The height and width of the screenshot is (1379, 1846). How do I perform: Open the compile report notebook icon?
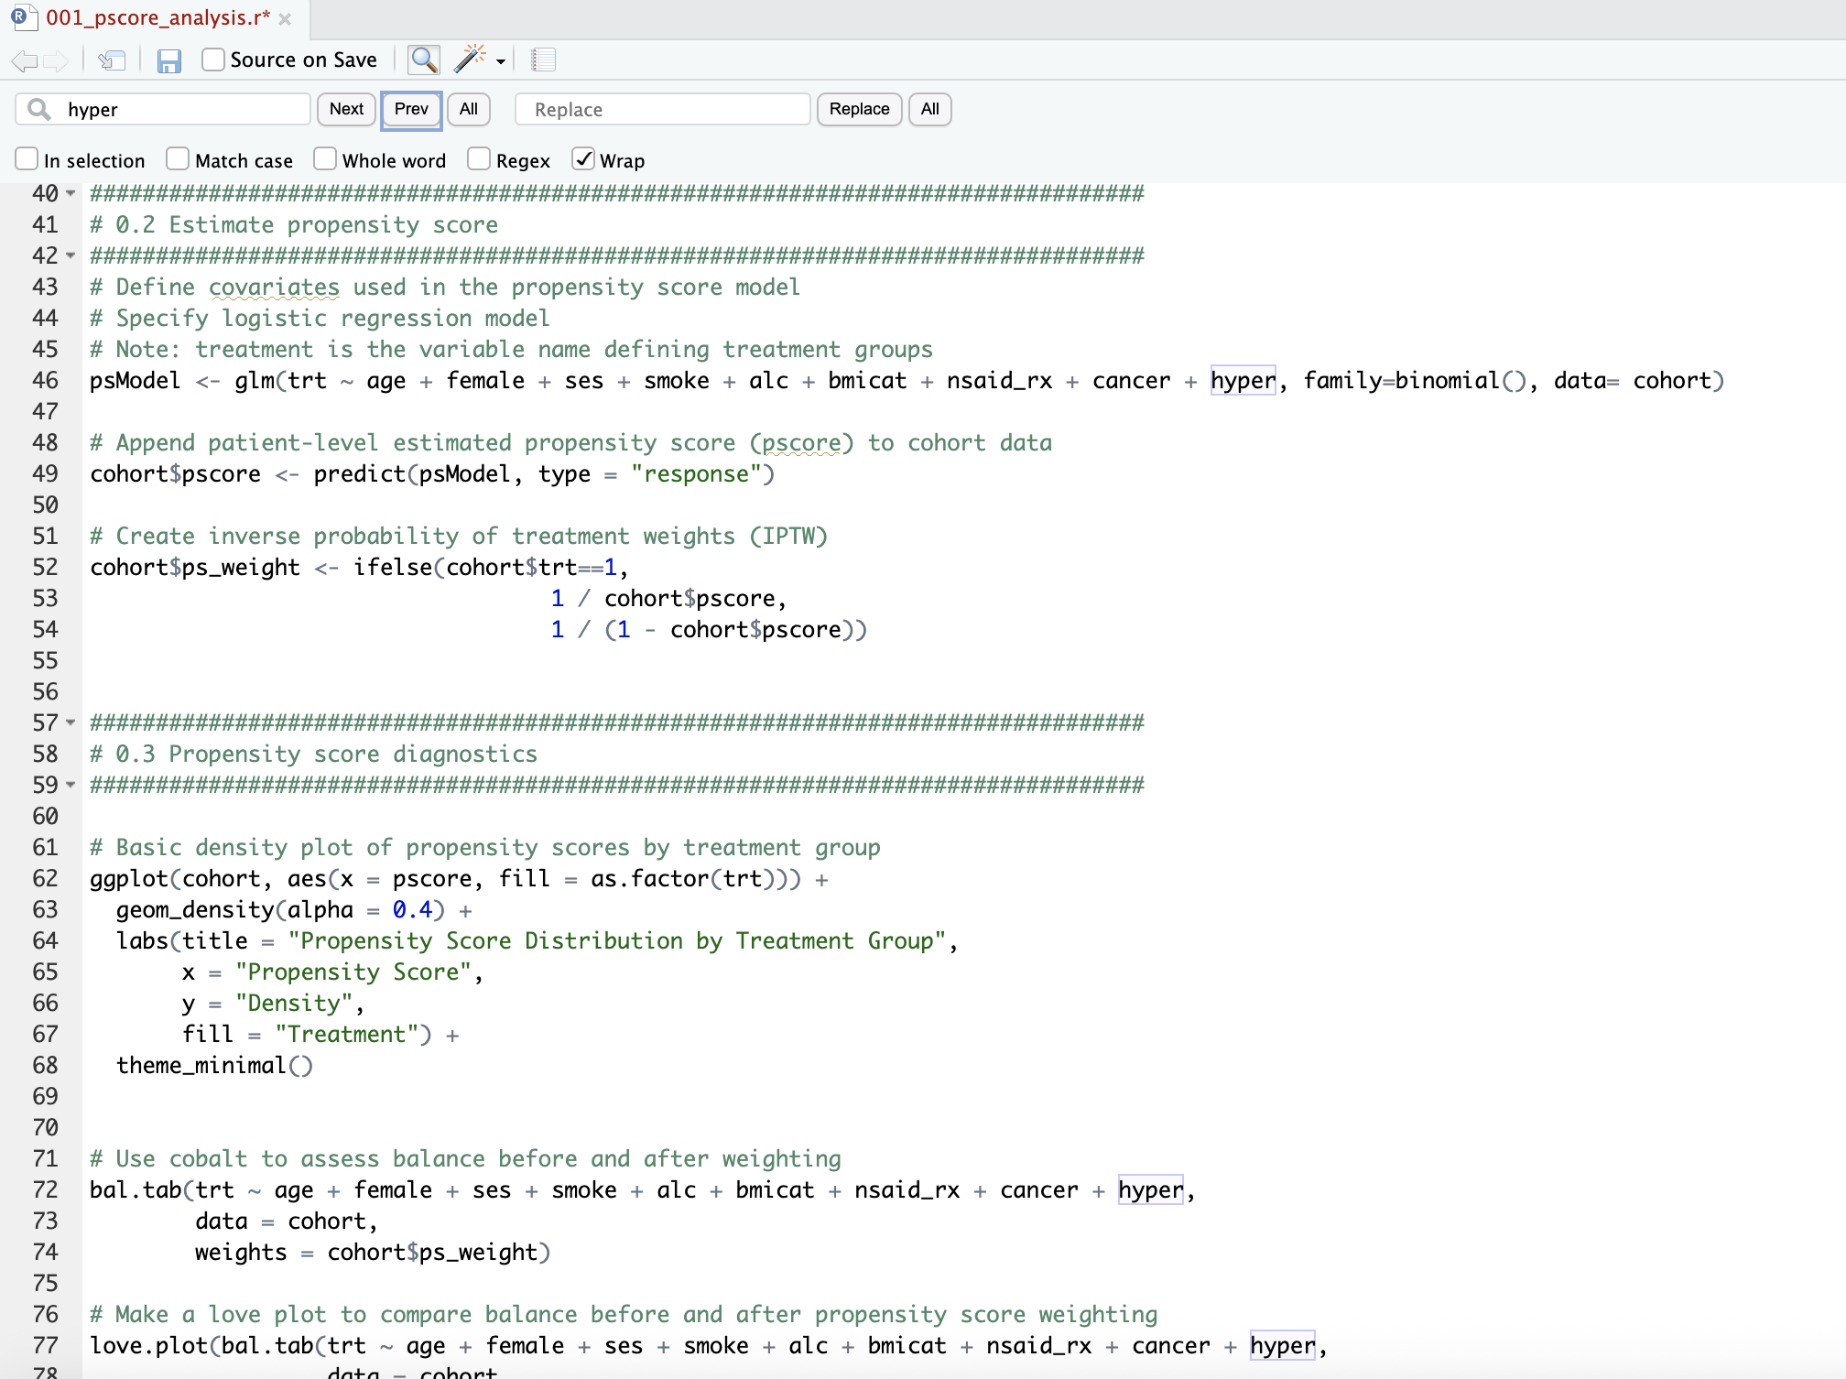pos(543,60)
